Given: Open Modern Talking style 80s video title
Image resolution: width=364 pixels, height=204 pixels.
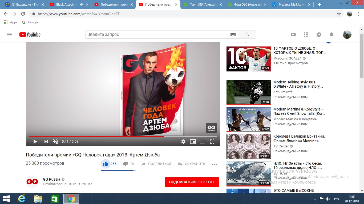Looking at the screenshot, I should [298, 84].
